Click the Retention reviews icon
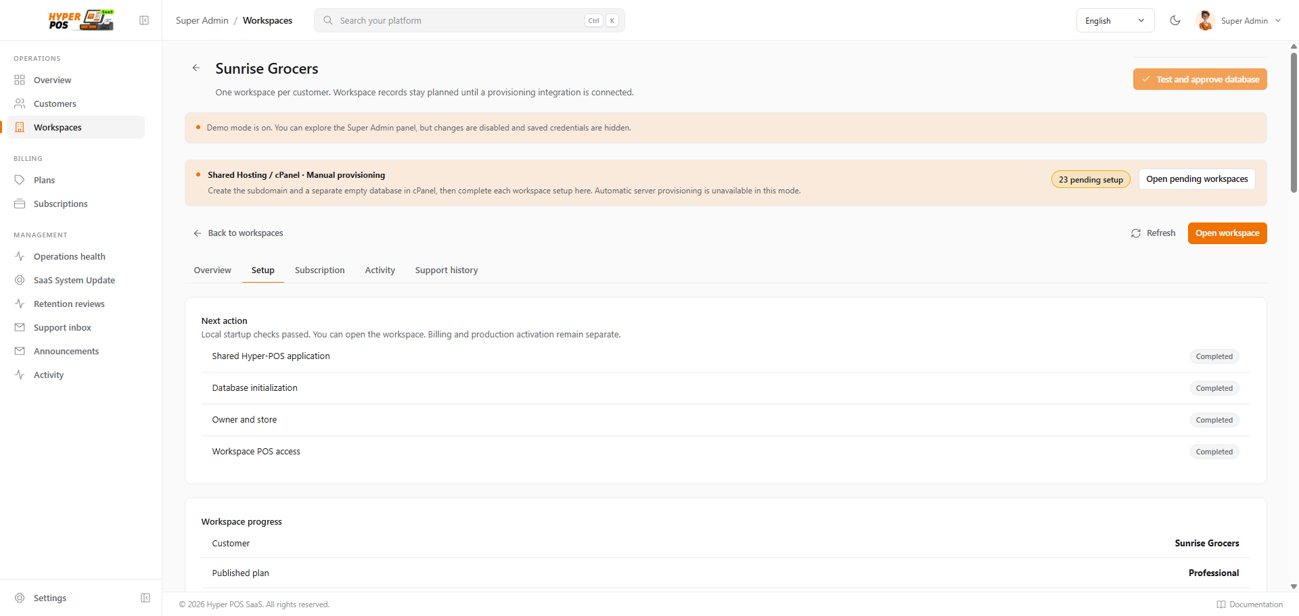1299x616 pixels. [20, 304]
